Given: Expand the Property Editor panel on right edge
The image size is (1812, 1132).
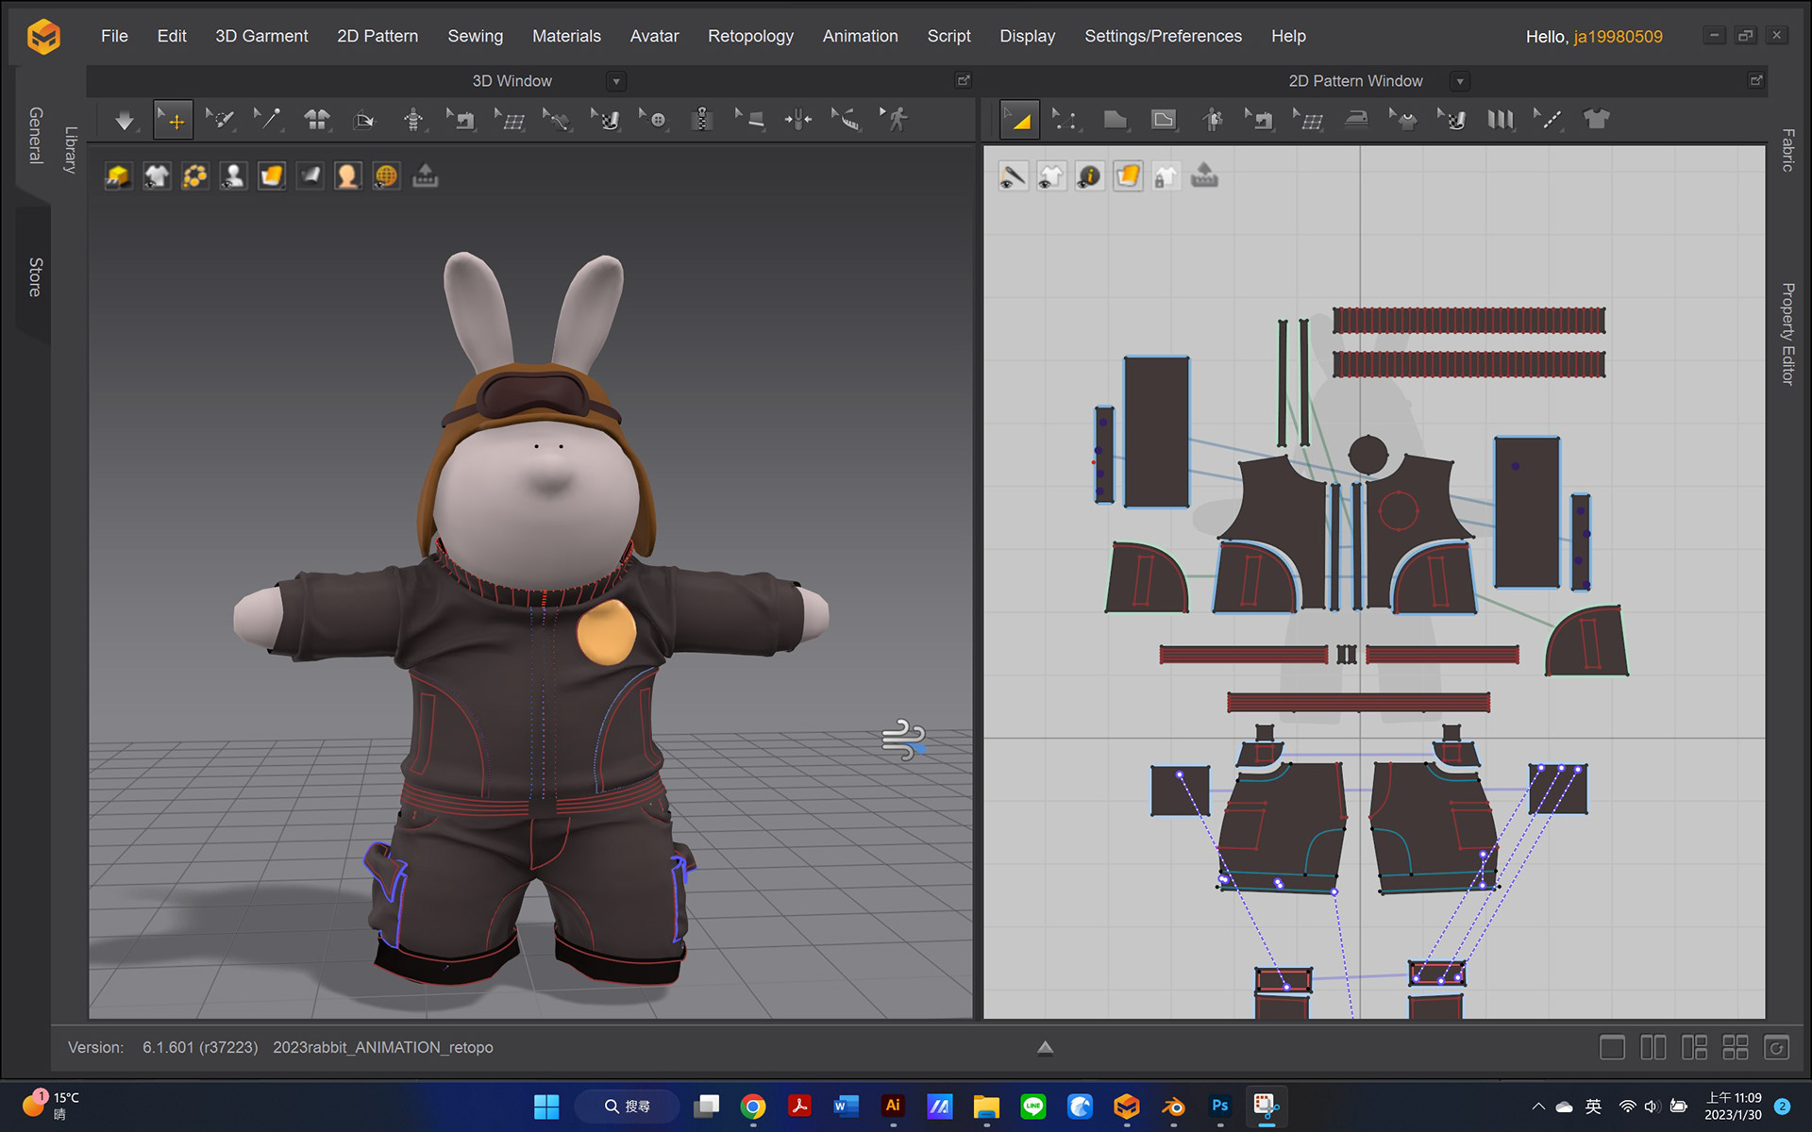Looking at the screenshot, I should (1787, 333).
